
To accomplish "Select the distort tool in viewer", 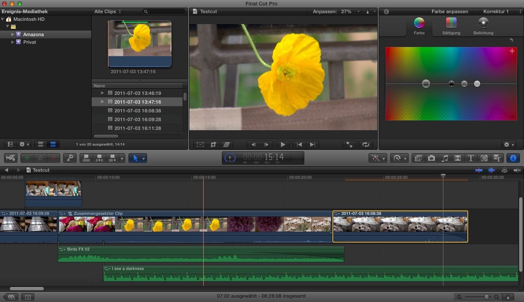I will coord(227,144).
